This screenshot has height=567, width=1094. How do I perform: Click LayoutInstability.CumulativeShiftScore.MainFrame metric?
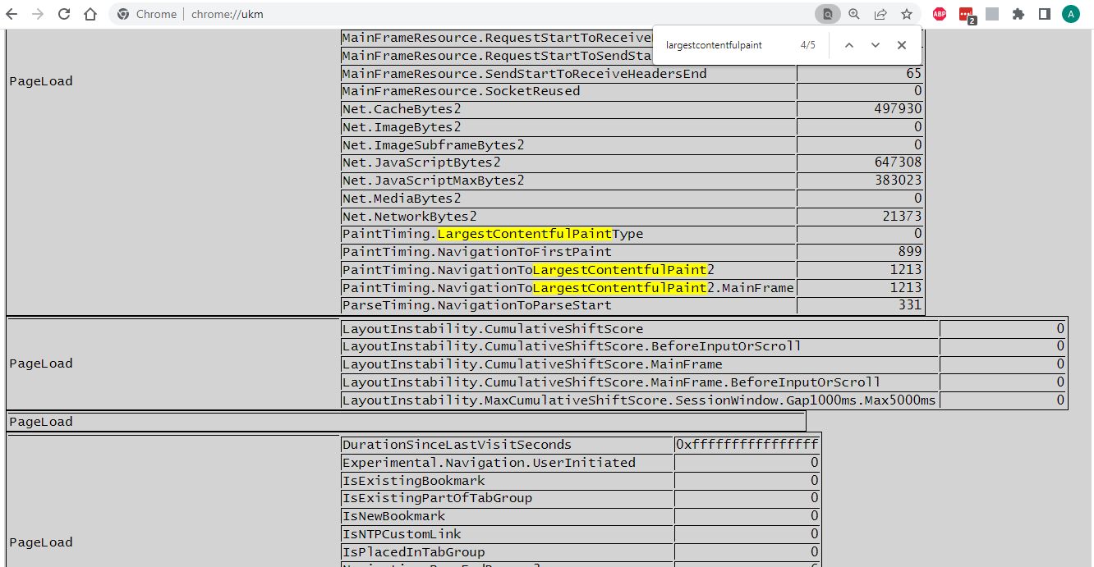coord(532,364)
